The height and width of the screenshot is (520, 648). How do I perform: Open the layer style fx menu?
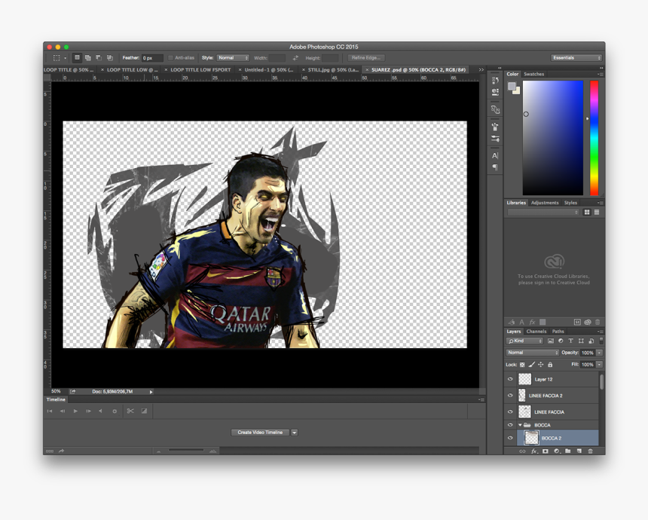tap(533, 451)
